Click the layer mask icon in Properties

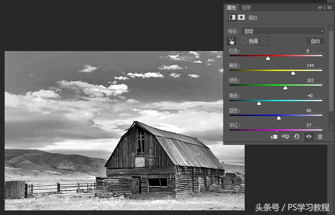(241, 17)
